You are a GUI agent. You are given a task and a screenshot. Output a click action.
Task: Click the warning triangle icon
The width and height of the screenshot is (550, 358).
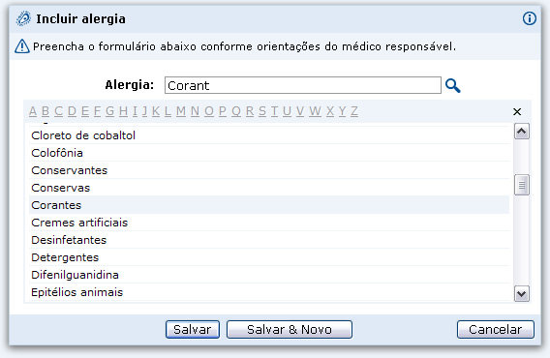click(21, 46)
